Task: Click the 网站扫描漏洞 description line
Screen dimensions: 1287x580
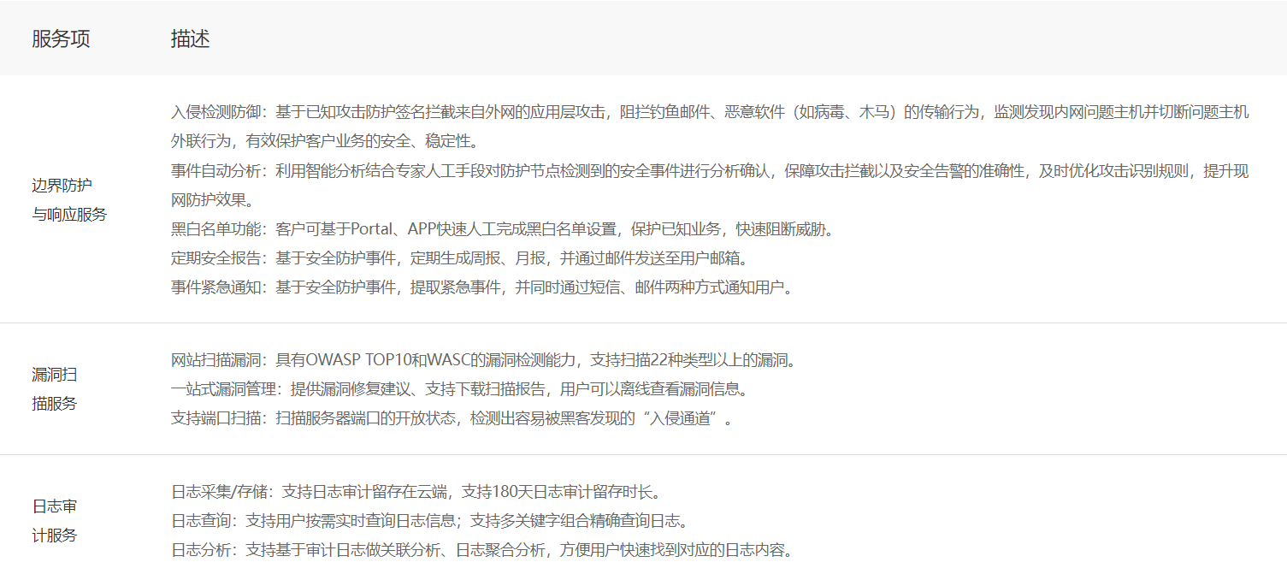Action: tap(484, 359)
